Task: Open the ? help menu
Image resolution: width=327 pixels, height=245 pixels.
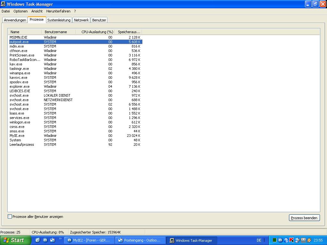Action: pyautogui.click(x=75, y=11)
